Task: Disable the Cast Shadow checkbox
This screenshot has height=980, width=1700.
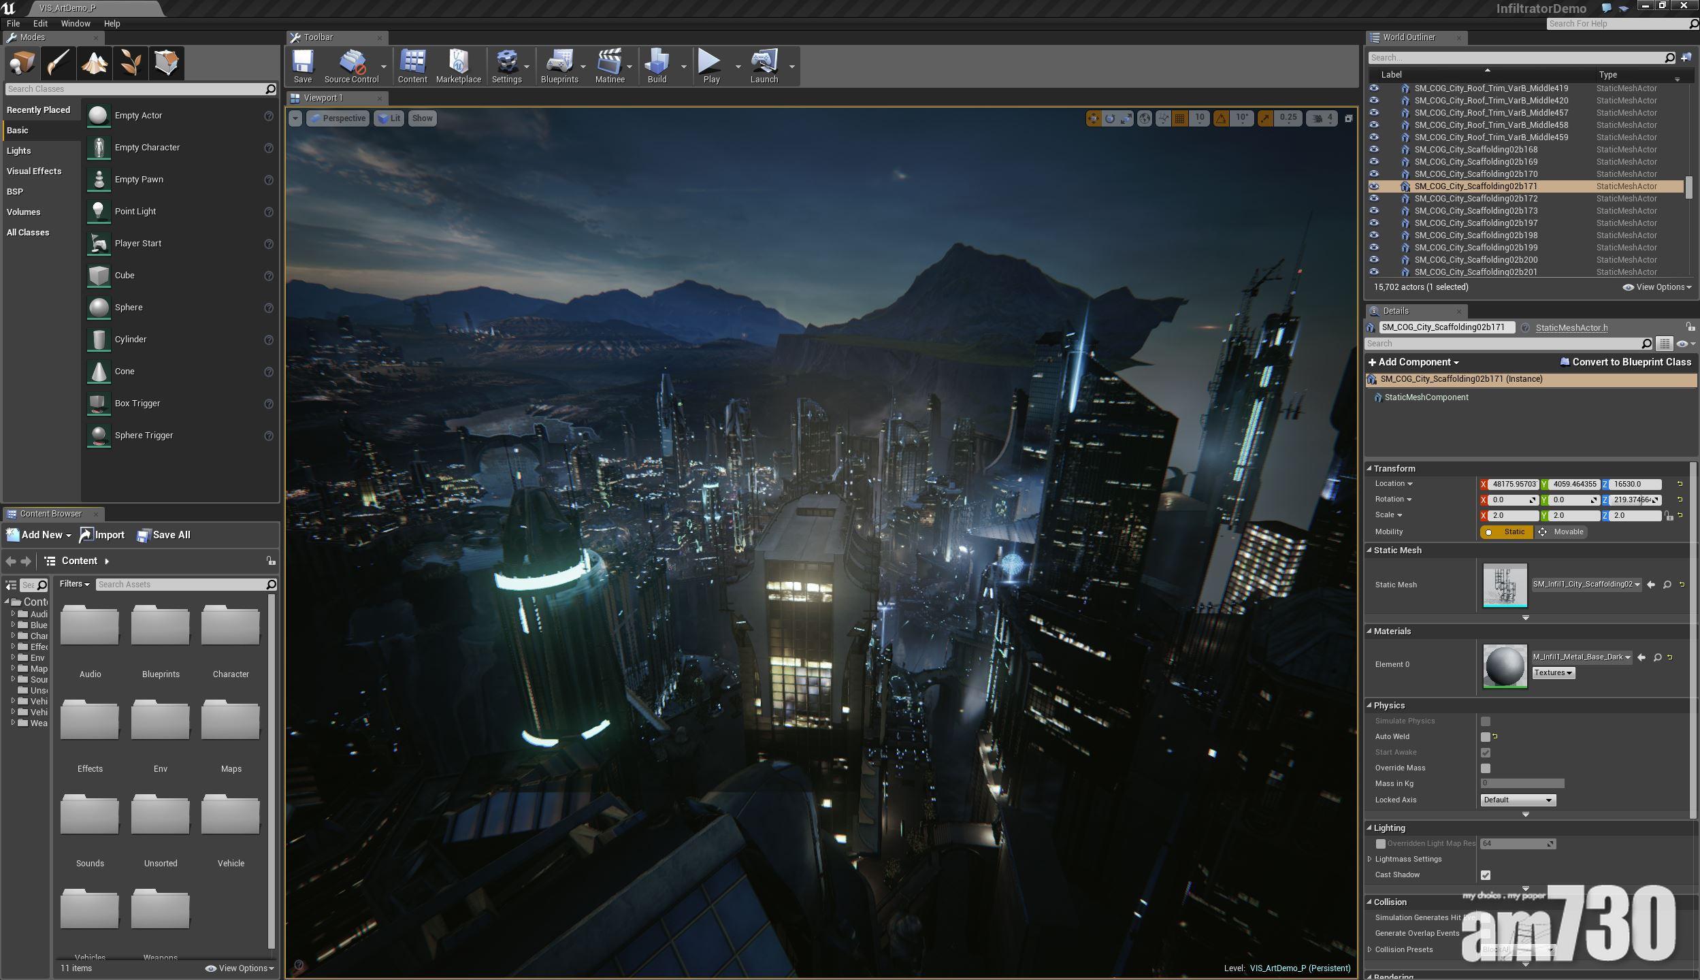Action: [x=1486, y=875]
